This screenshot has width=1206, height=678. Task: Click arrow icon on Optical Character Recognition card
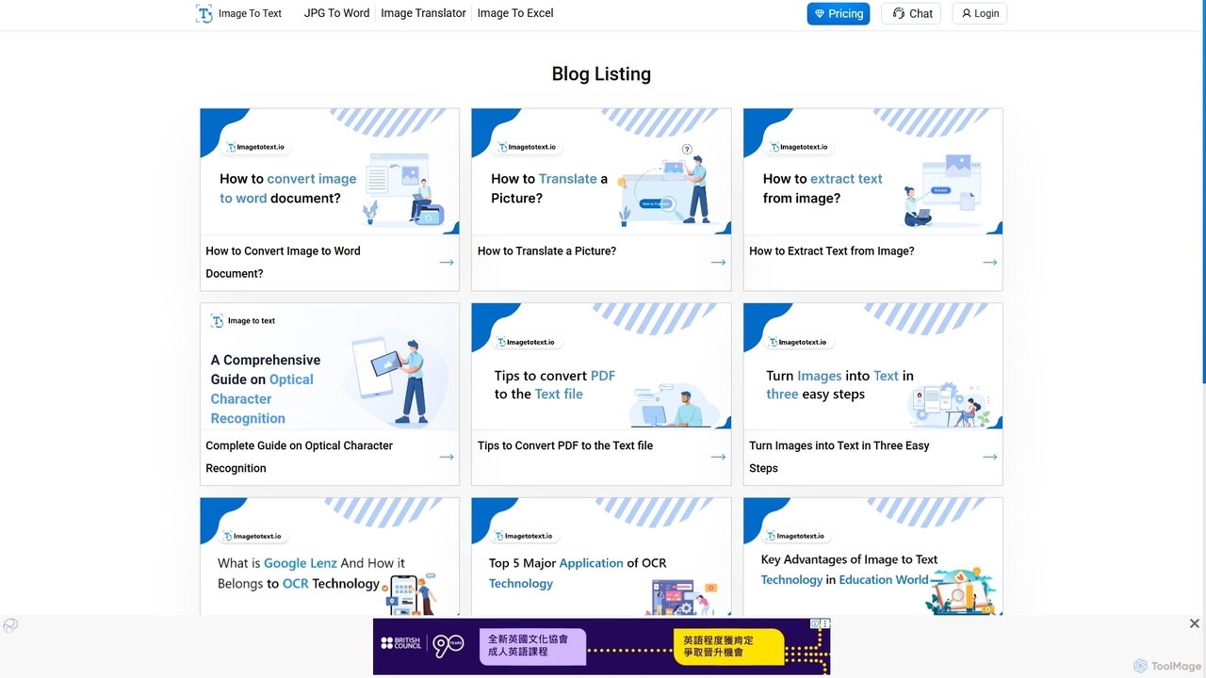(447, 457)
